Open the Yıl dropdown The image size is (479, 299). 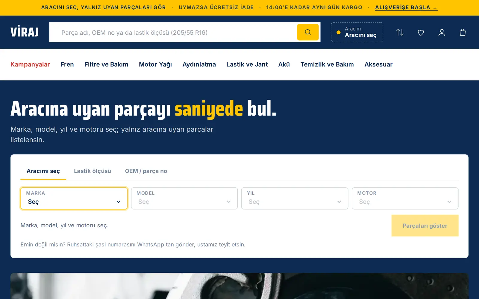point(295,198)
